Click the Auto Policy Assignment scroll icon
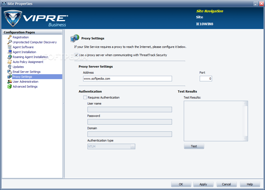The height and width of the screenshot is (190, 265). [10, 62]
